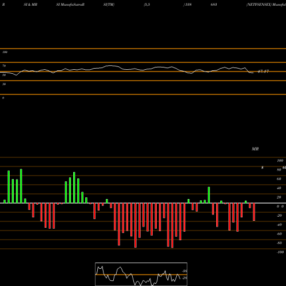Select the "SI & MR" header text
Image resolution: width=286 pixels, height=286 pixels.
[x=30, y=5]
